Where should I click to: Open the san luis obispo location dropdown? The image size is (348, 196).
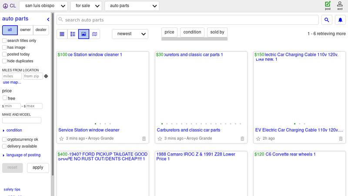(43, 6)
